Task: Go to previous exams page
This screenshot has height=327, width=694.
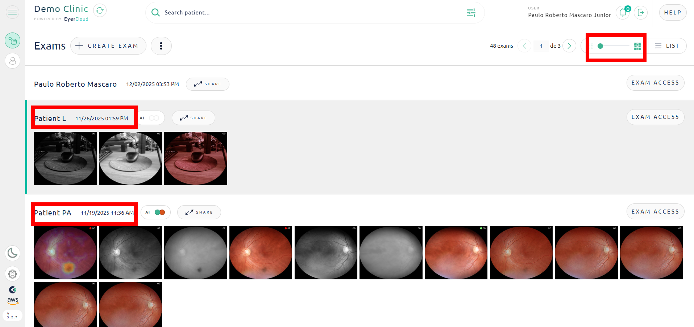Action: click(524, 46)
